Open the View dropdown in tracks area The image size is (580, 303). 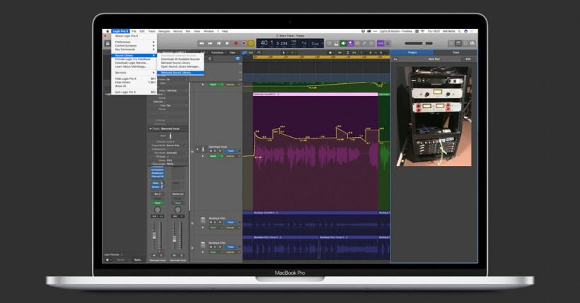(231, 52)
